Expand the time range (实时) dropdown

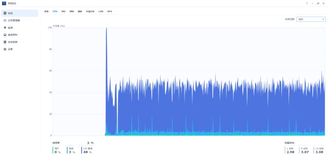click(x=311, y=19)
